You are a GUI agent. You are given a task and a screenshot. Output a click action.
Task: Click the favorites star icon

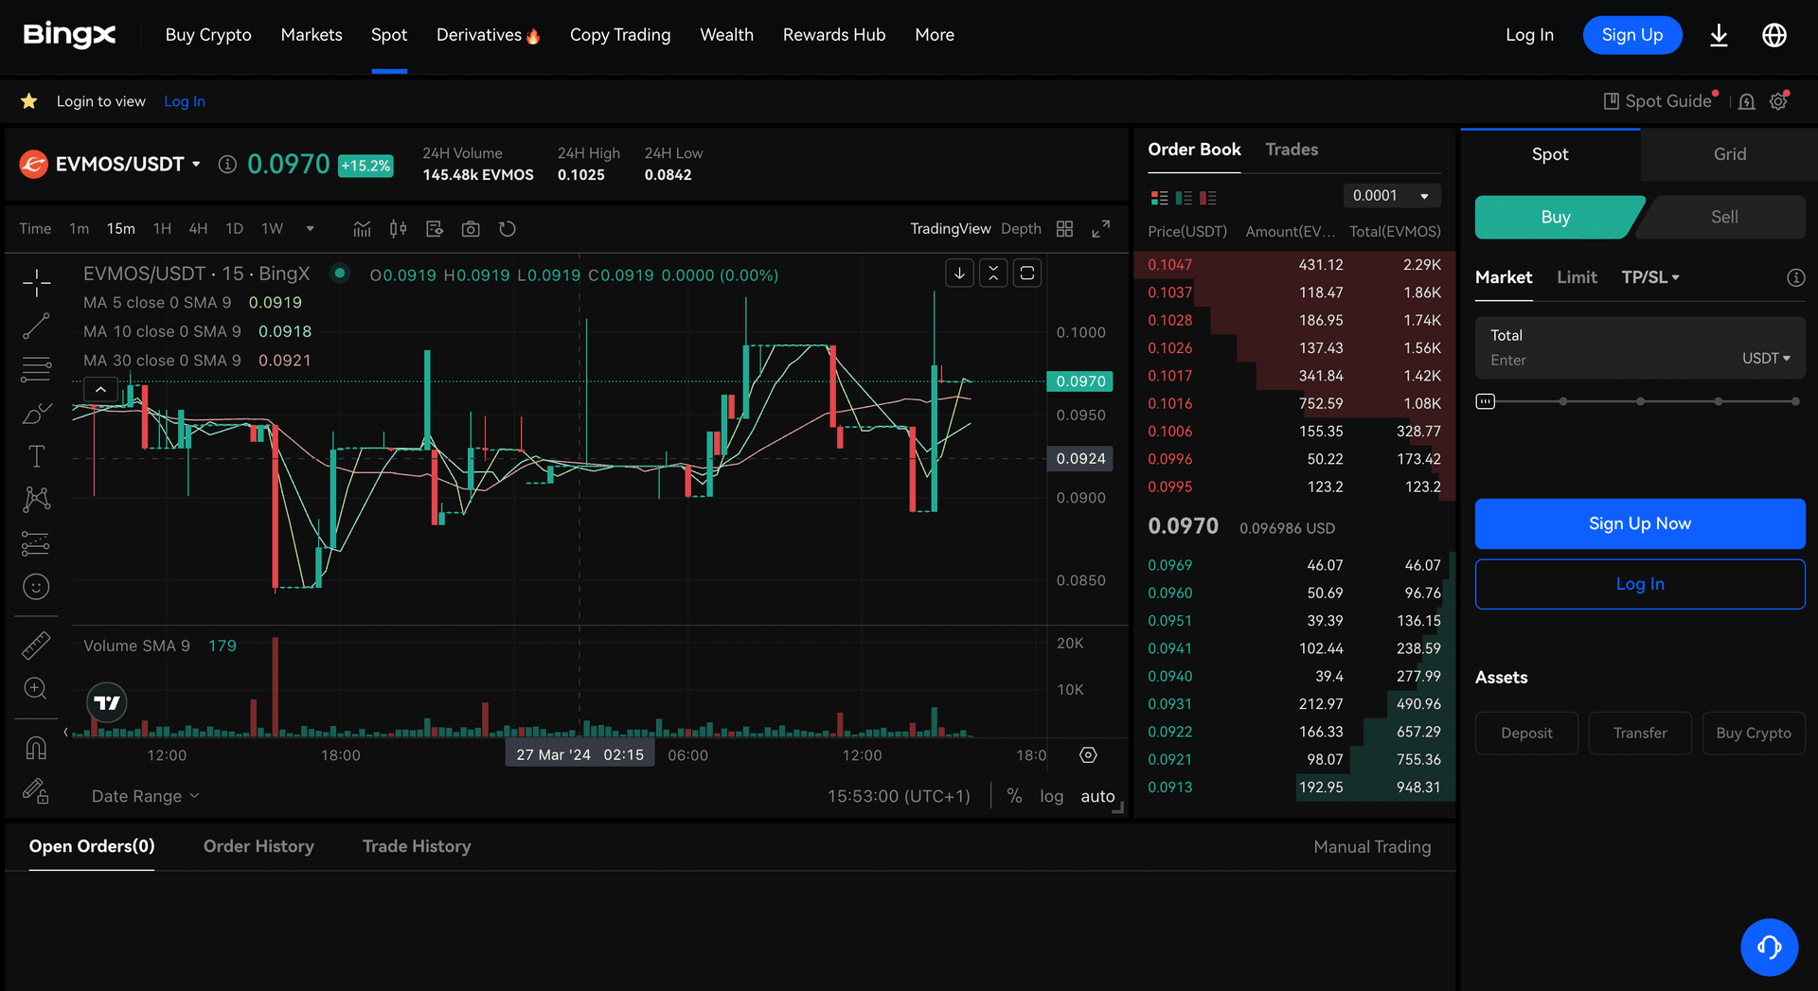tap(29, 100)
